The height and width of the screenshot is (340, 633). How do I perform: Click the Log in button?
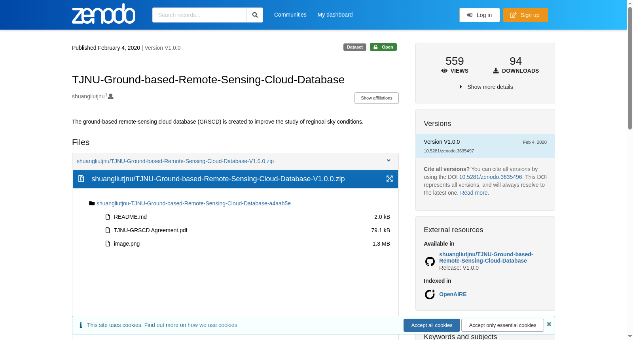coord(479,15)
